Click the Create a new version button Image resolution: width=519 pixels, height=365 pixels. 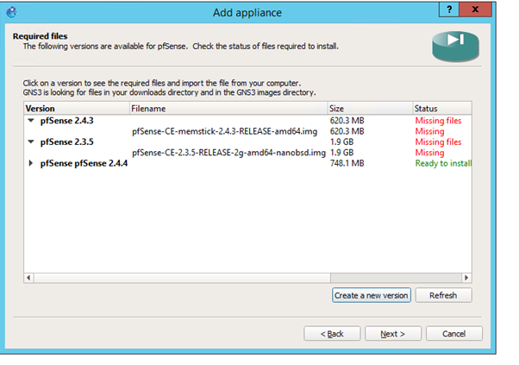(x=372, y=295)
